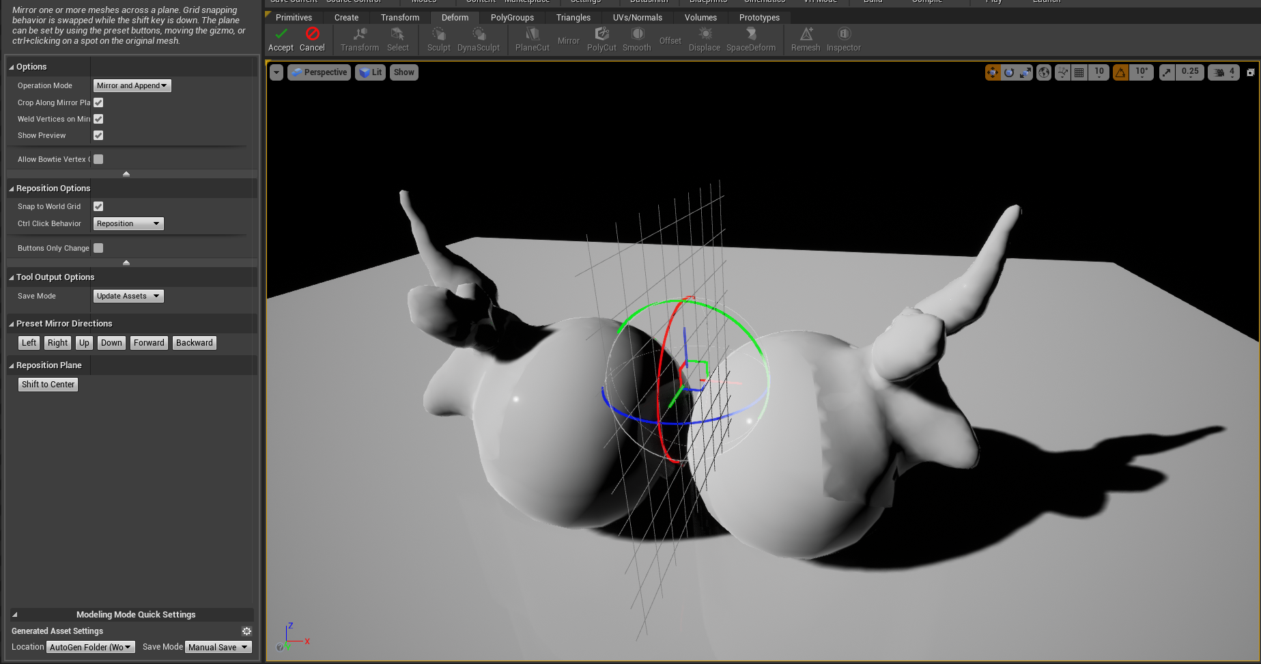Click the Forward mirror direction preset
Viewport: 1261px width, 664px height.
149,343
